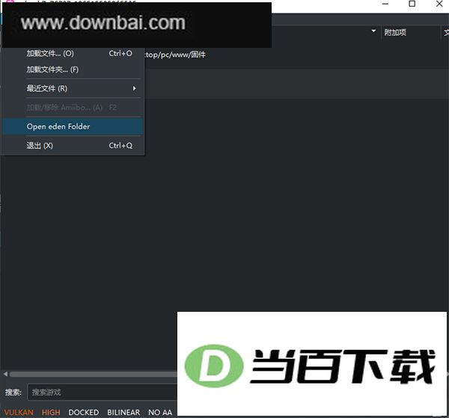This screenshot has height=418, width=449.
Task: Click the left arrow of the horizontal scrollbar
Action: pyautogui.click(x=5, y=374)
